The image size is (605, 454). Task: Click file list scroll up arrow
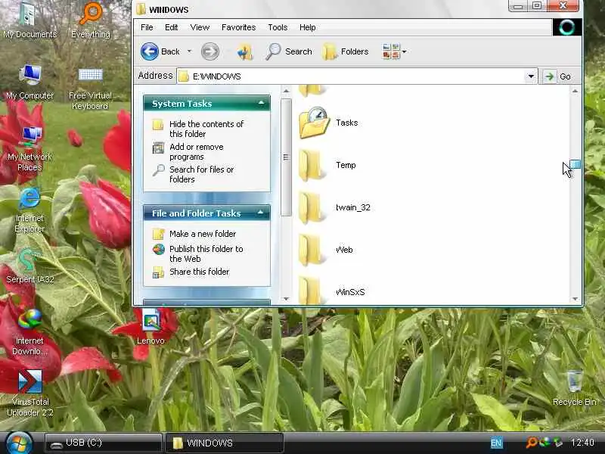tap(575, 91)
